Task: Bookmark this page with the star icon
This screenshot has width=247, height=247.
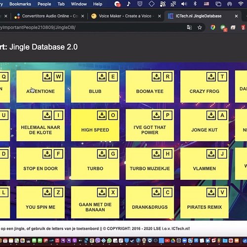Action: click(x=200, y=27)
